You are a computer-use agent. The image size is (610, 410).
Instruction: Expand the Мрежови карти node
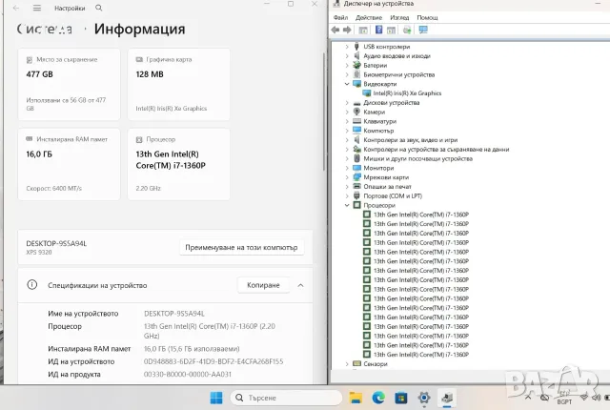click(347, 177)
